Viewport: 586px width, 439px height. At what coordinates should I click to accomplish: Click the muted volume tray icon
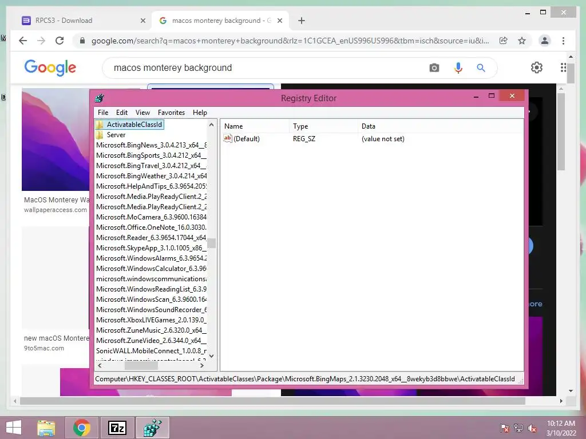coord(532,428)
